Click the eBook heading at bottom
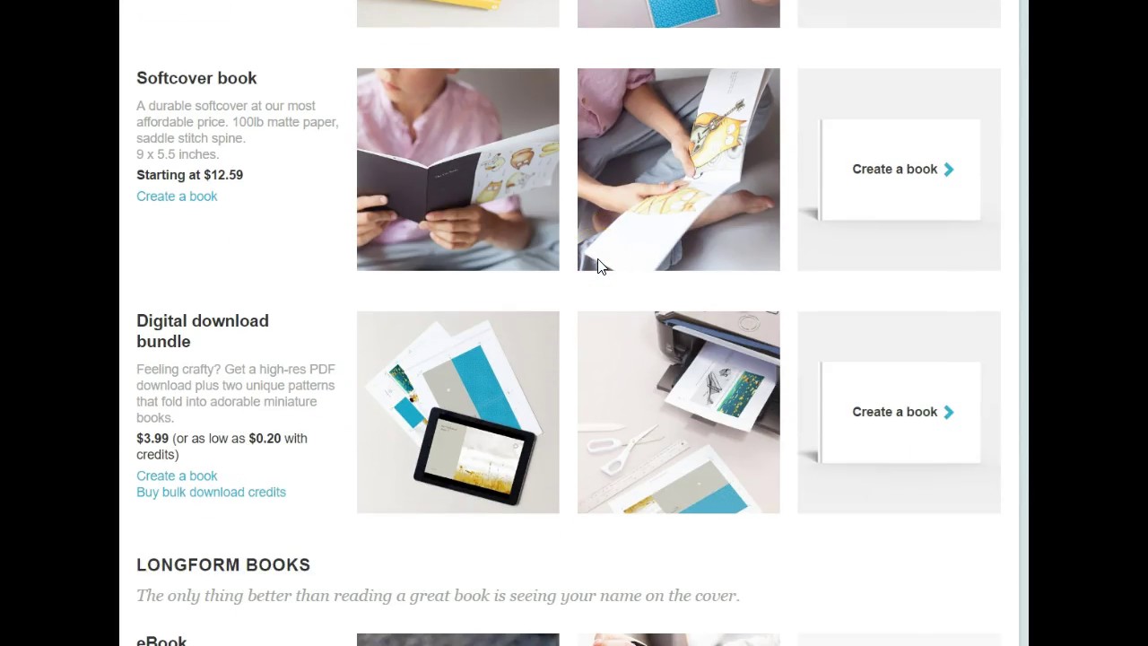Screen dimensions: 1148x646 161,641
